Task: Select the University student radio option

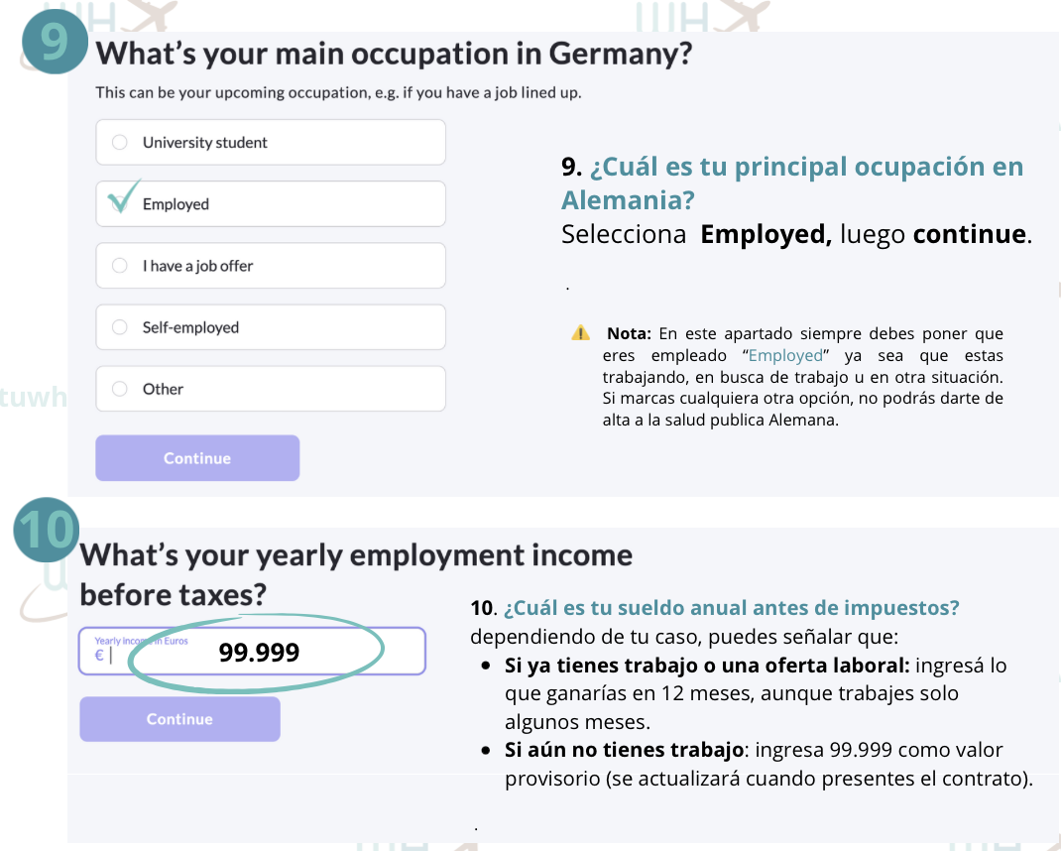Action: pos(120,143)
